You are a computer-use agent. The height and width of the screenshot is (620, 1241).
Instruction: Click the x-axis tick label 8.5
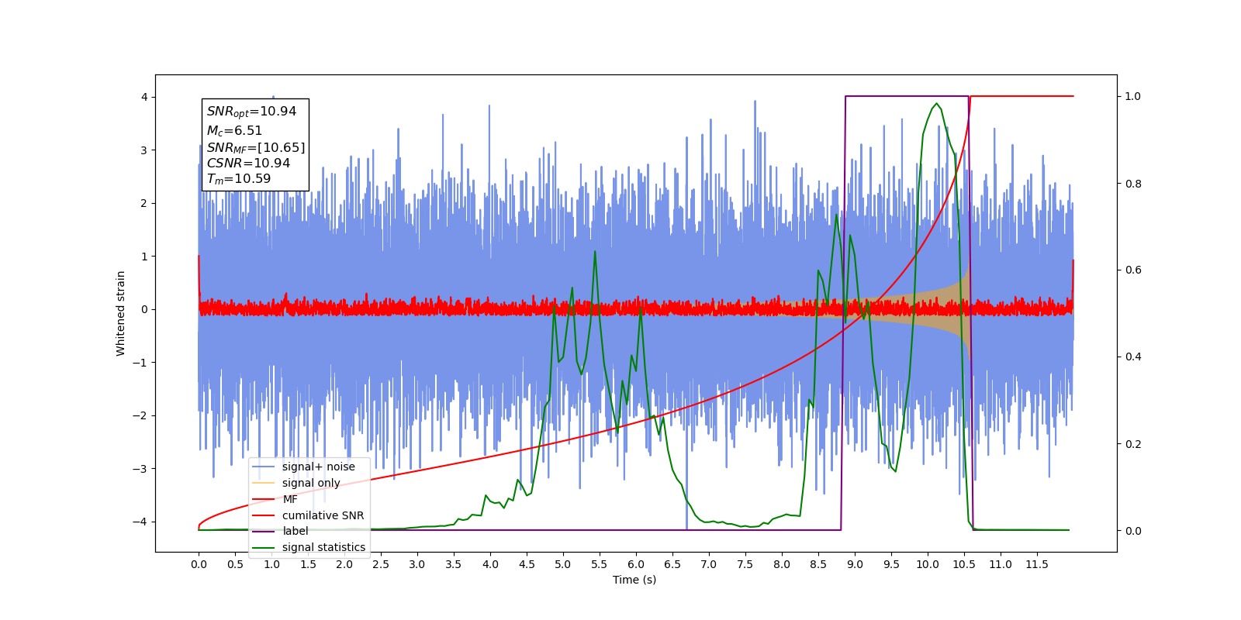pyautogui.click(x=818, y=564)
